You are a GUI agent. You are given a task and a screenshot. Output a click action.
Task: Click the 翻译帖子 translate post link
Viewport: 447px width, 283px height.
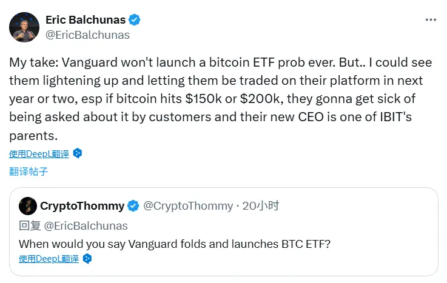pyautogui.click(x=29, y=171)
